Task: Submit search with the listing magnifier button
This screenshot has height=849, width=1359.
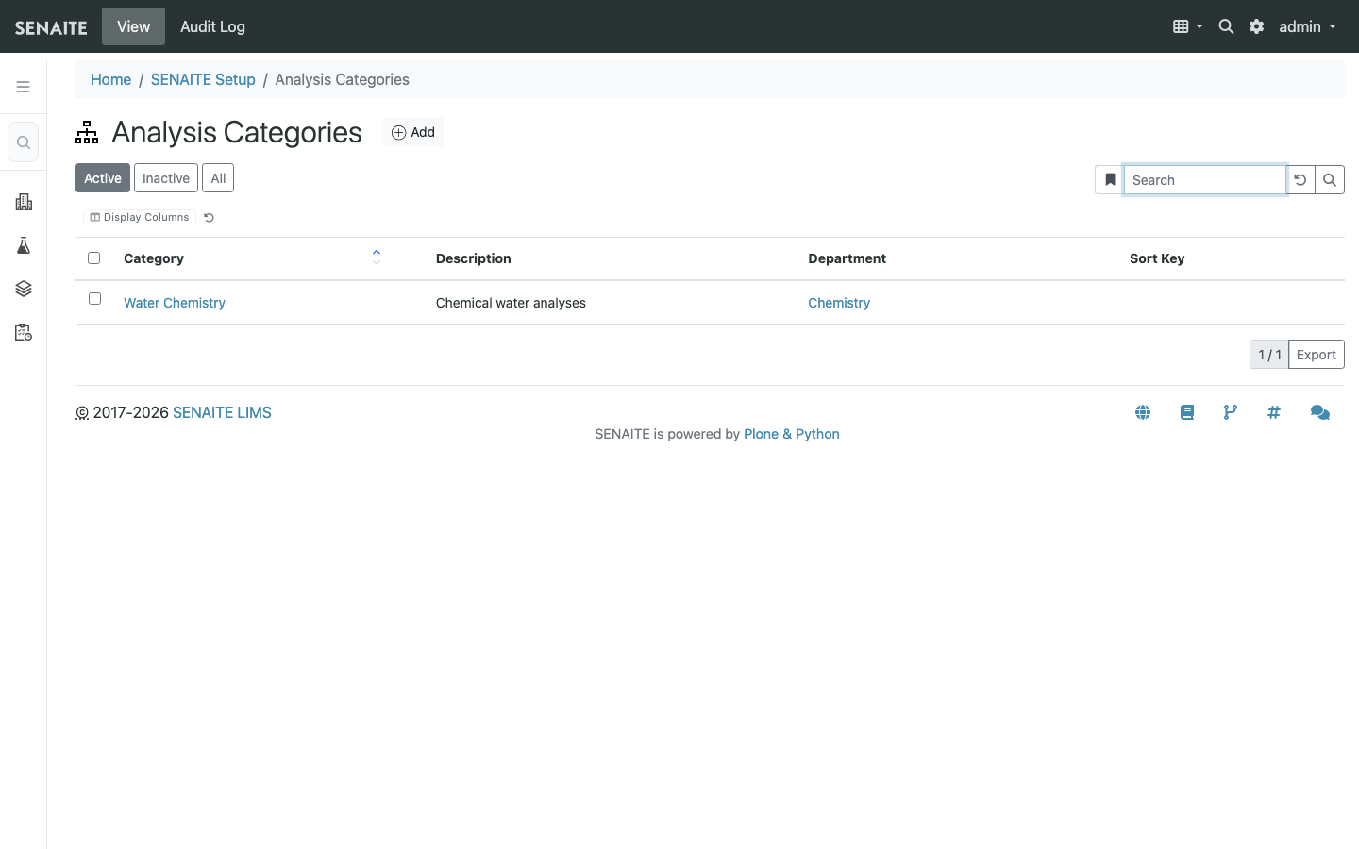Action: 1330,179
